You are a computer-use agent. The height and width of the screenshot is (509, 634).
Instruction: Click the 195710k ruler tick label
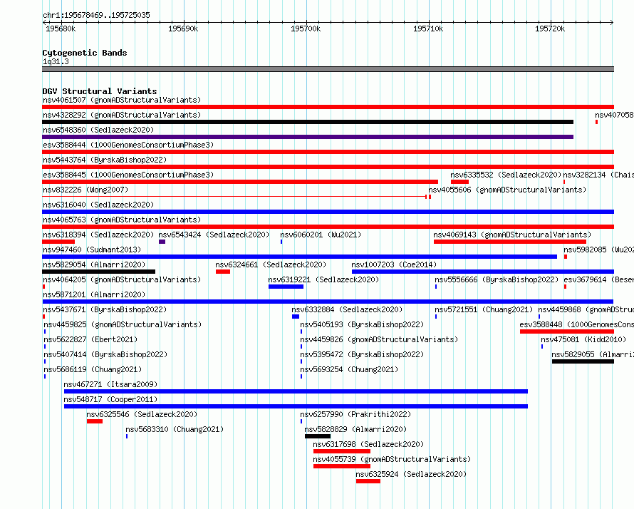(428, 29)
